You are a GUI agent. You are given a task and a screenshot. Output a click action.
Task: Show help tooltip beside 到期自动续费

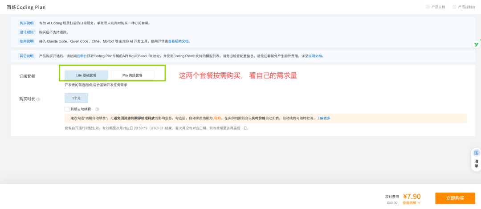97,109
